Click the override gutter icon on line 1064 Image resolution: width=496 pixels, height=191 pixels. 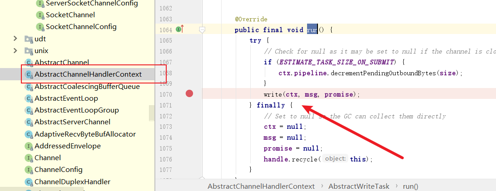point(179,29)
